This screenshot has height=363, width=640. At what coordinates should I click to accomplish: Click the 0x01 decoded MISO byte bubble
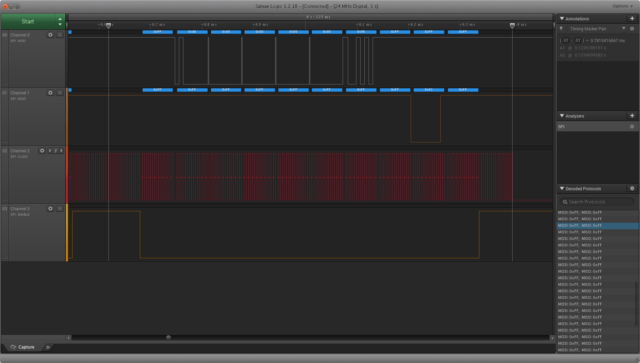429,90
